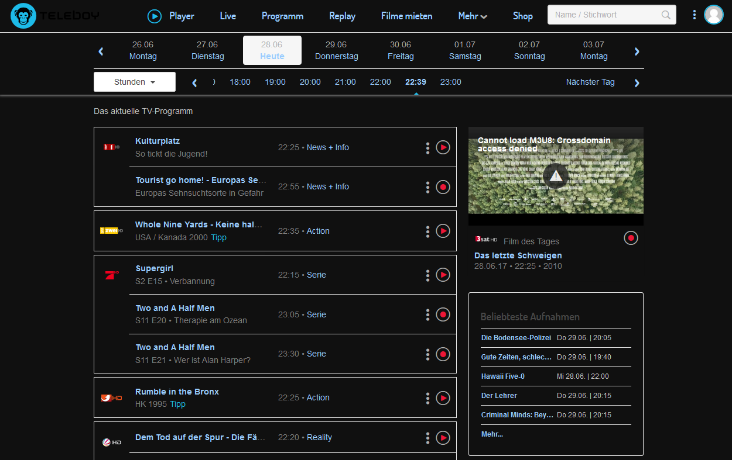This screenshot has height=460, width=732.
Task: Select the 30.06 Freitag date tab
Action: 401,50
